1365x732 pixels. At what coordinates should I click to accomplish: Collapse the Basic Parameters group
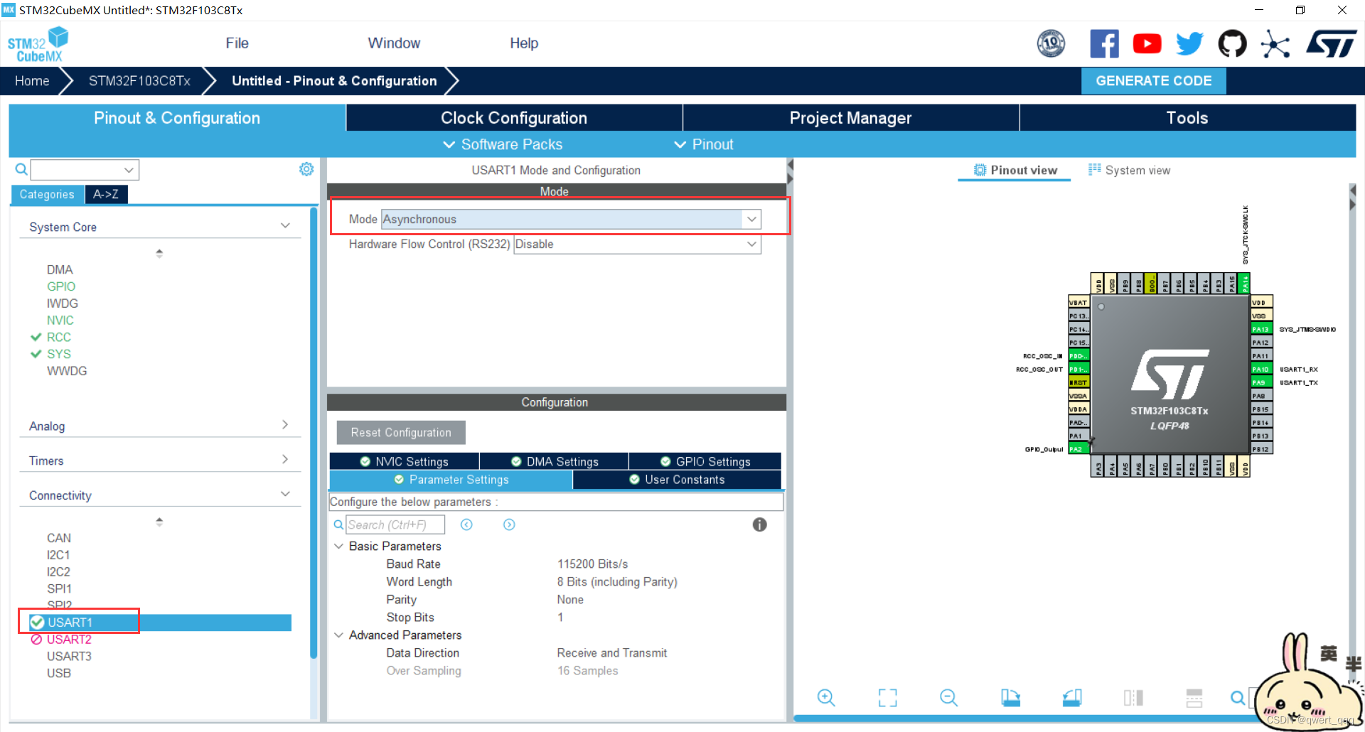pyautogui.click(x=339, y=546)
